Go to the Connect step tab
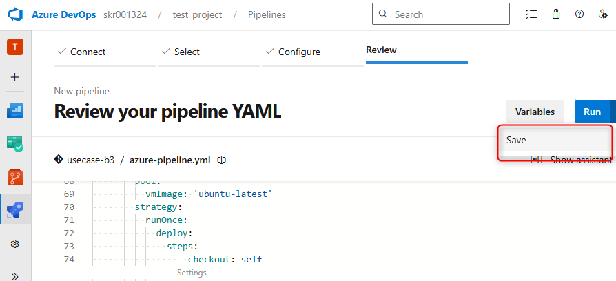Image resolution: width=616 pixels, height=281 pixels. [88, 52]
